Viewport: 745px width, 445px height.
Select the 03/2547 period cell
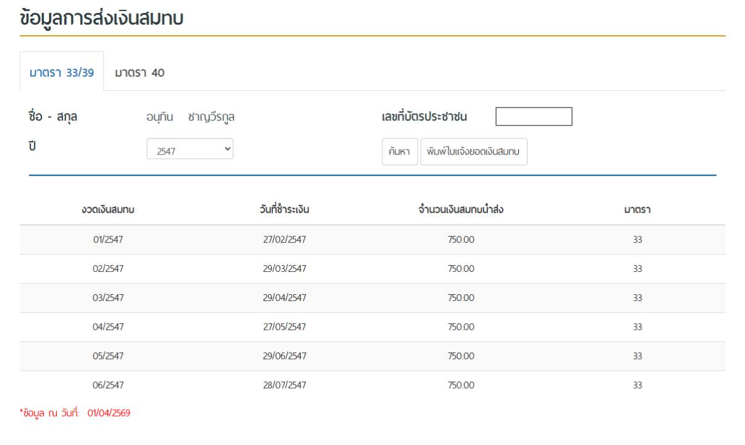(108, 298)
